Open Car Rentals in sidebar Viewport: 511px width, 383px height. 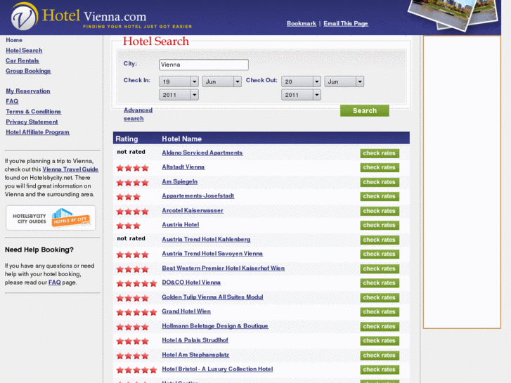(22, 60)
